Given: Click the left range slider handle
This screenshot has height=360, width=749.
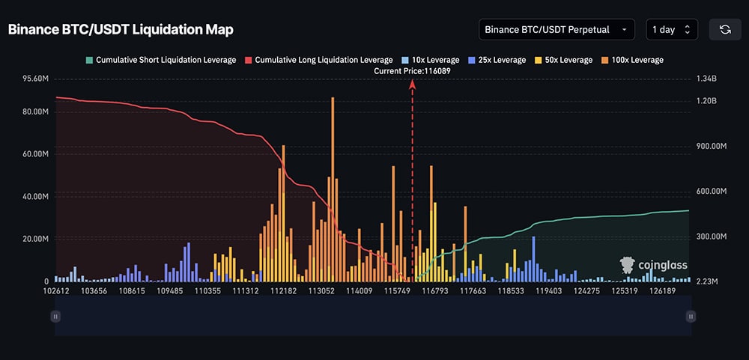Looking at the screenshot, I should coord(55,317).
